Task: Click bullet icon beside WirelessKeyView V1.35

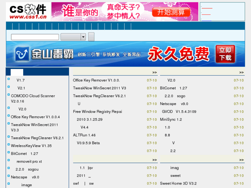Action: click(x=9, y=144)
